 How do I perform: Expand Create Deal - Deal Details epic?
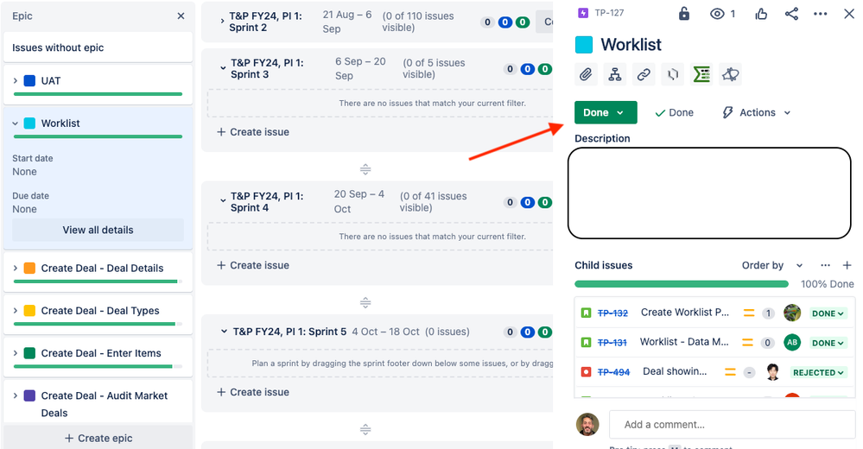(16, 268)
